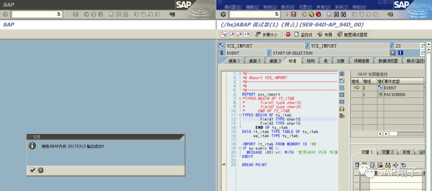
Task: Click the headphones services icon beside source code
Action: coord(342,109)
